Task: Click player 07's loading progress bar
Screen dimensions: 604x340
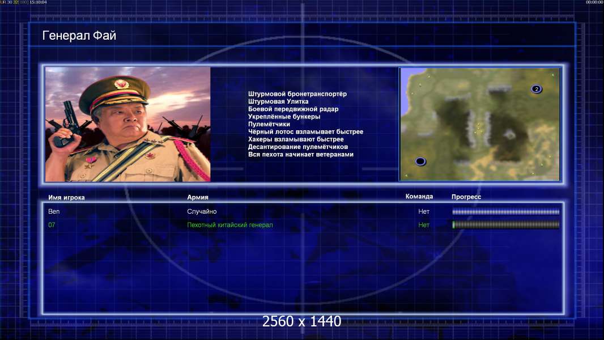Action: 506,225
